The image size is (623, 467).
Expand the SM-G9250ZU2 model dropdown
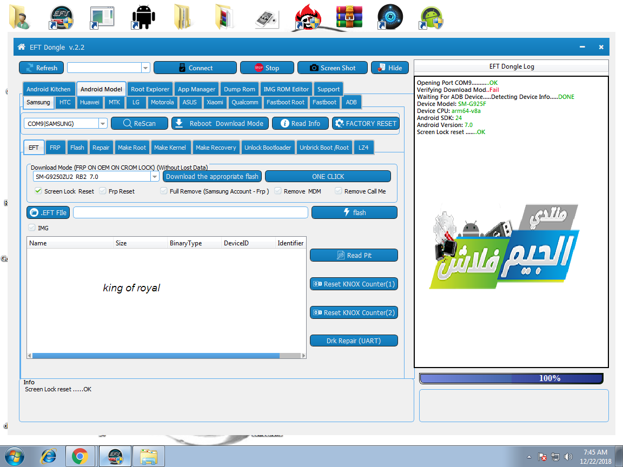coord(155,177)
